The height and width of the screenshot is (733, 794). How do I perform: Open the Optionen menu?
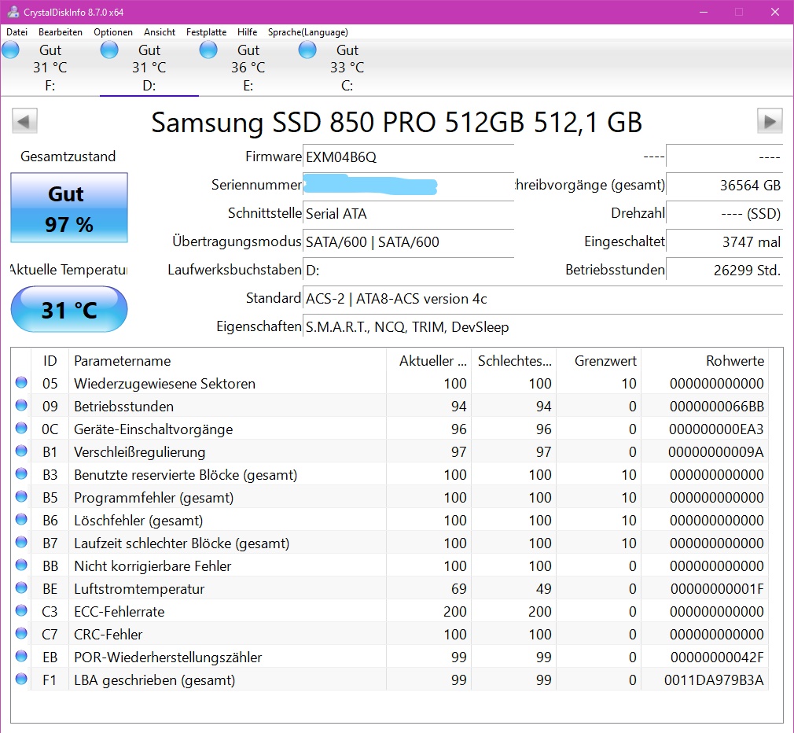113,32
